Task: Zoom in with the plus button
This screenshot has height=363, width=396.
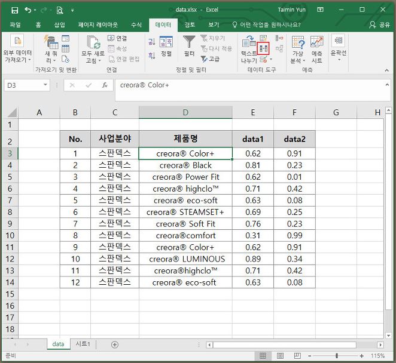Action: (362, 356)
